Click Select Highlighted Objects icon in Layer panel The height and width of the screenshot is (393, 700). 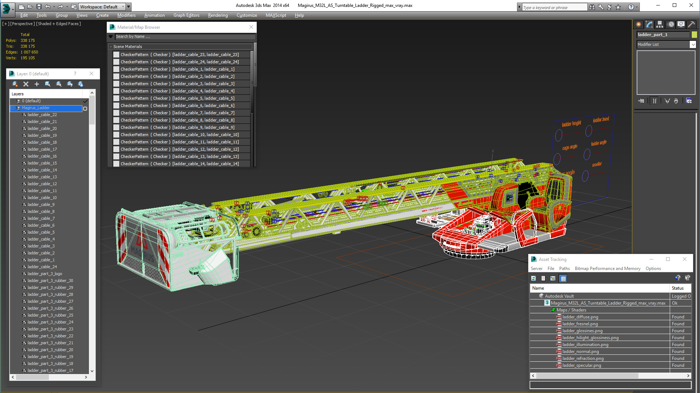(48, 84)
